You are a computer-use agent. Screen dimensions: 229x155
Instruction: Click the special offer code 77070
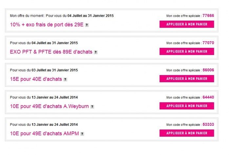click(208, 43)
